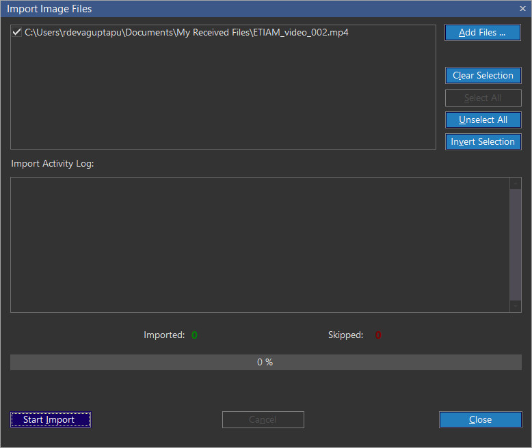
Task: Click the Import Activity Log label
Action: (x=52, y=164)
